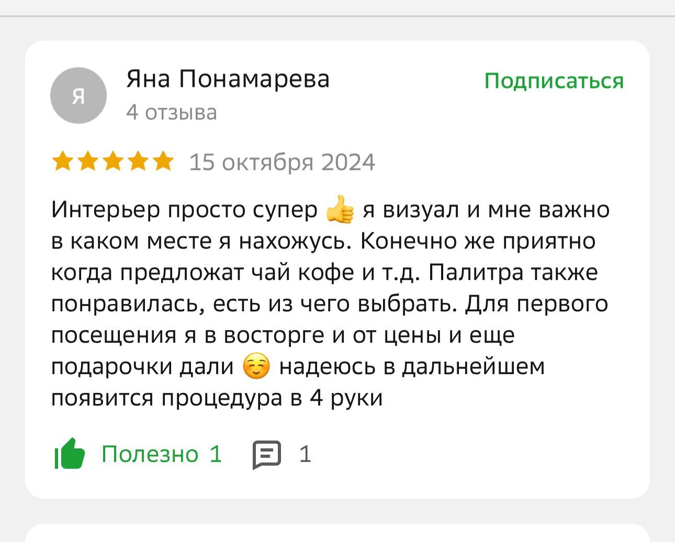Click the review's last line "появится процедура в 4 руки"

click(x=217, y=398)
